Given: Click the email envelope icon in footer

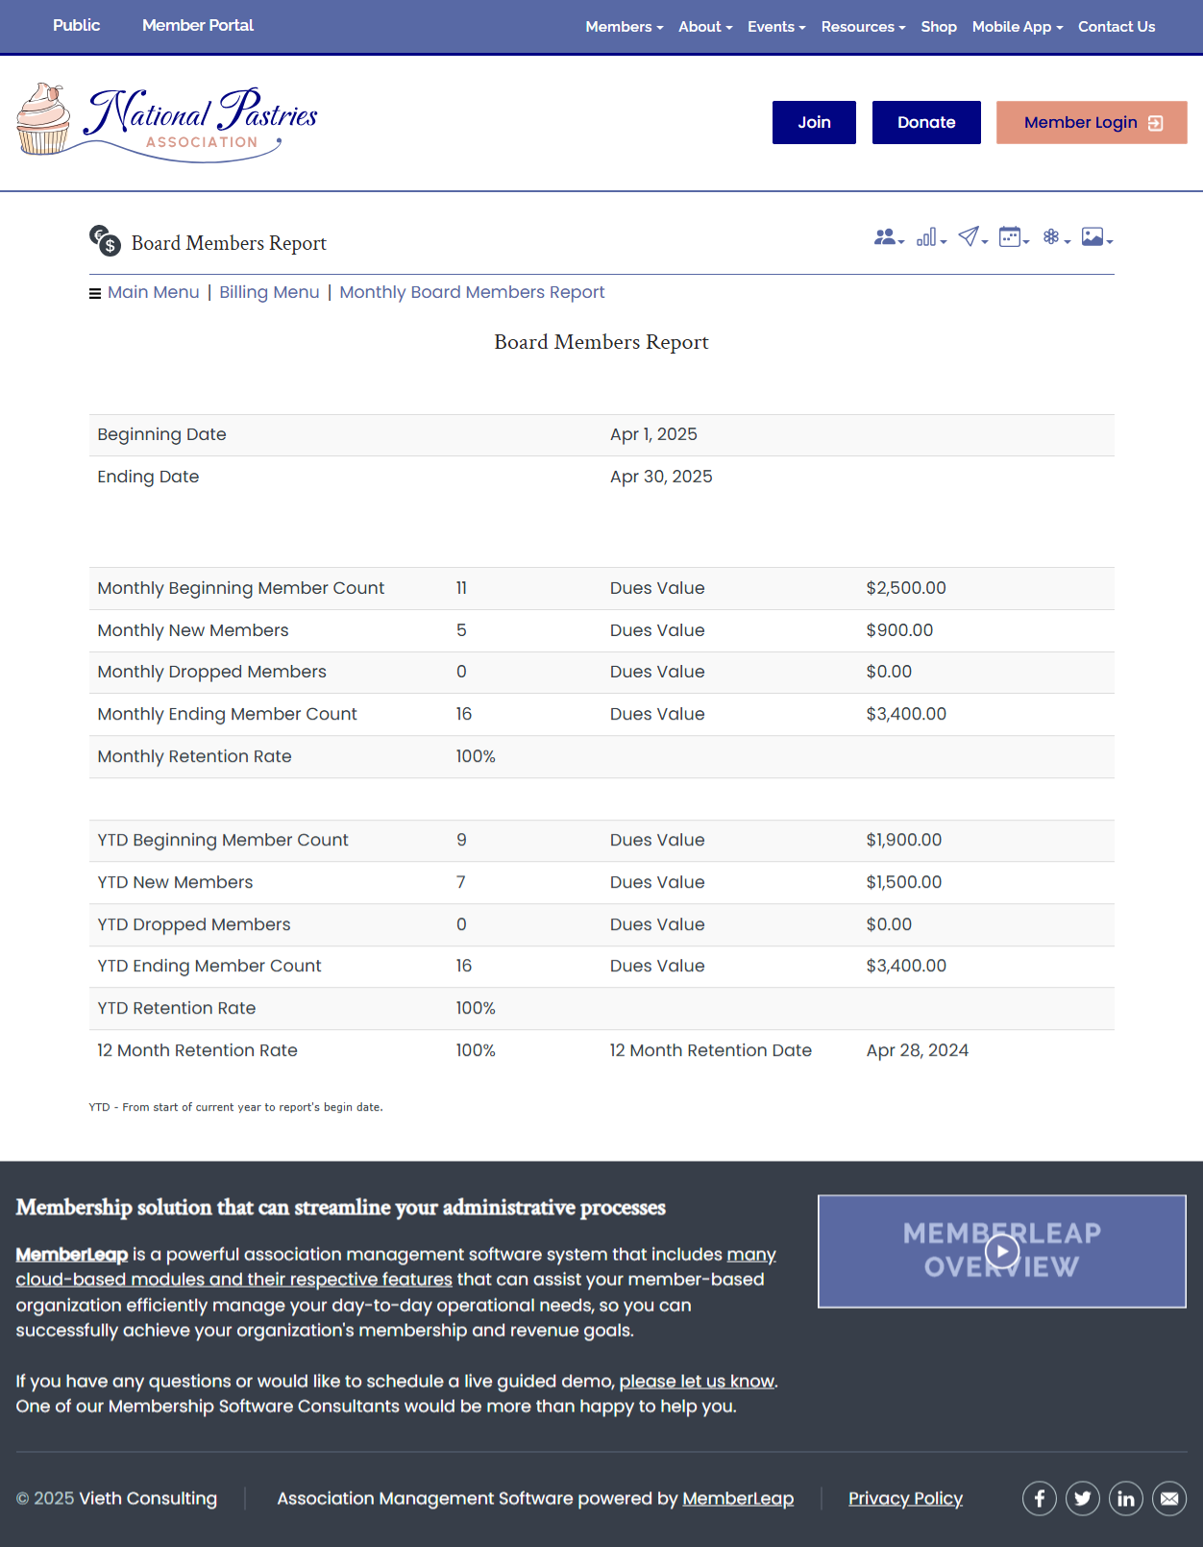Looking at the screenshot, I should 1169,1498.
